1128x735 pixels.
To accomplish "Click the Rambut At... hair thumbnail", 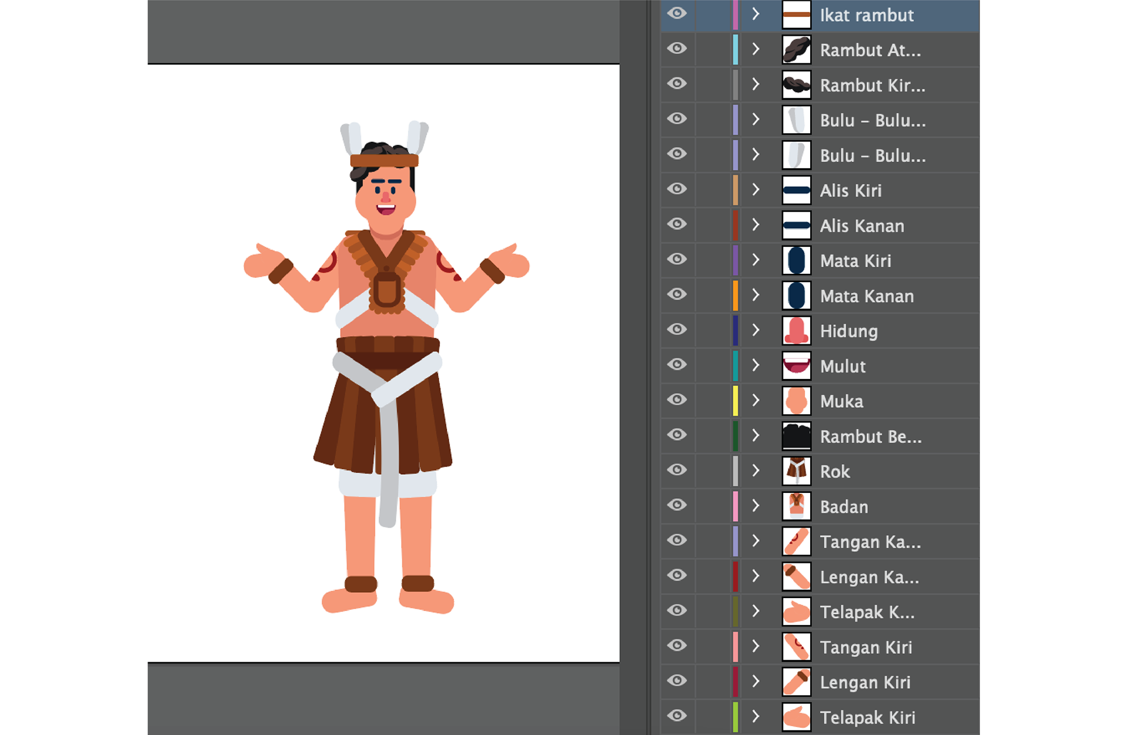I will [797, 50].
